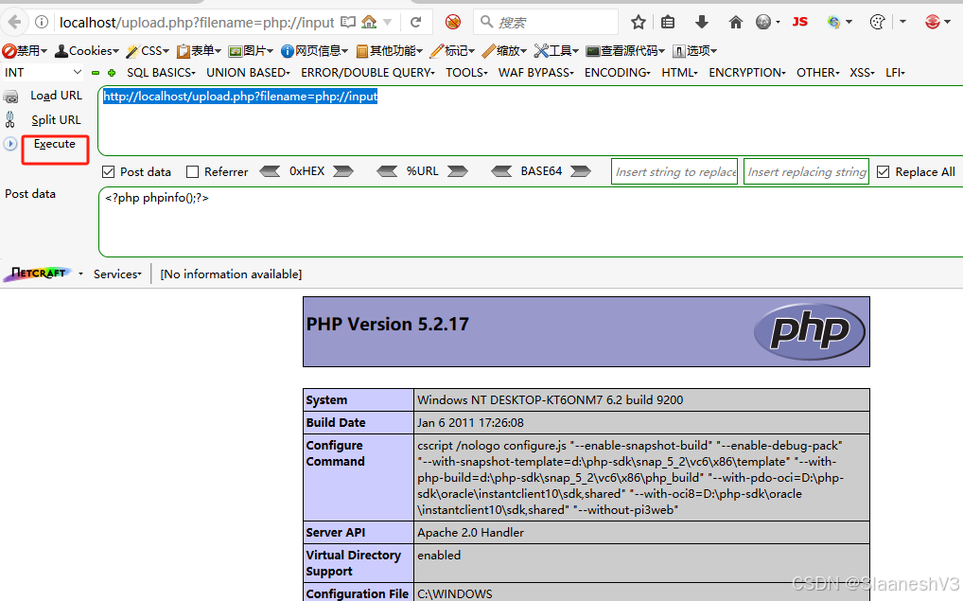Open the UNION BASED menu
This screenshot has width=963, height=601.
tap(248, 73)
